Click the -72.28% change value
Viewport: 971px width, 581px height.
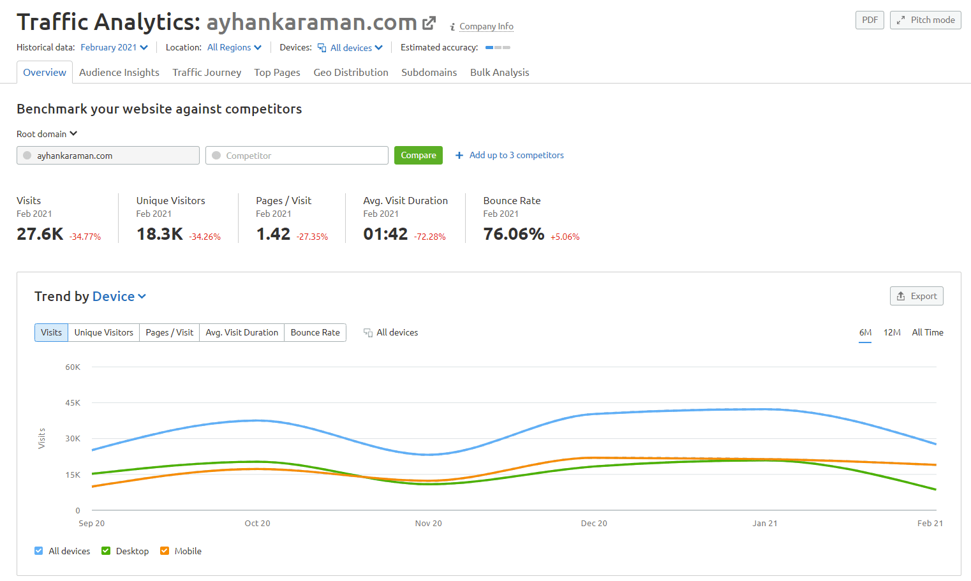pos(430,237)
